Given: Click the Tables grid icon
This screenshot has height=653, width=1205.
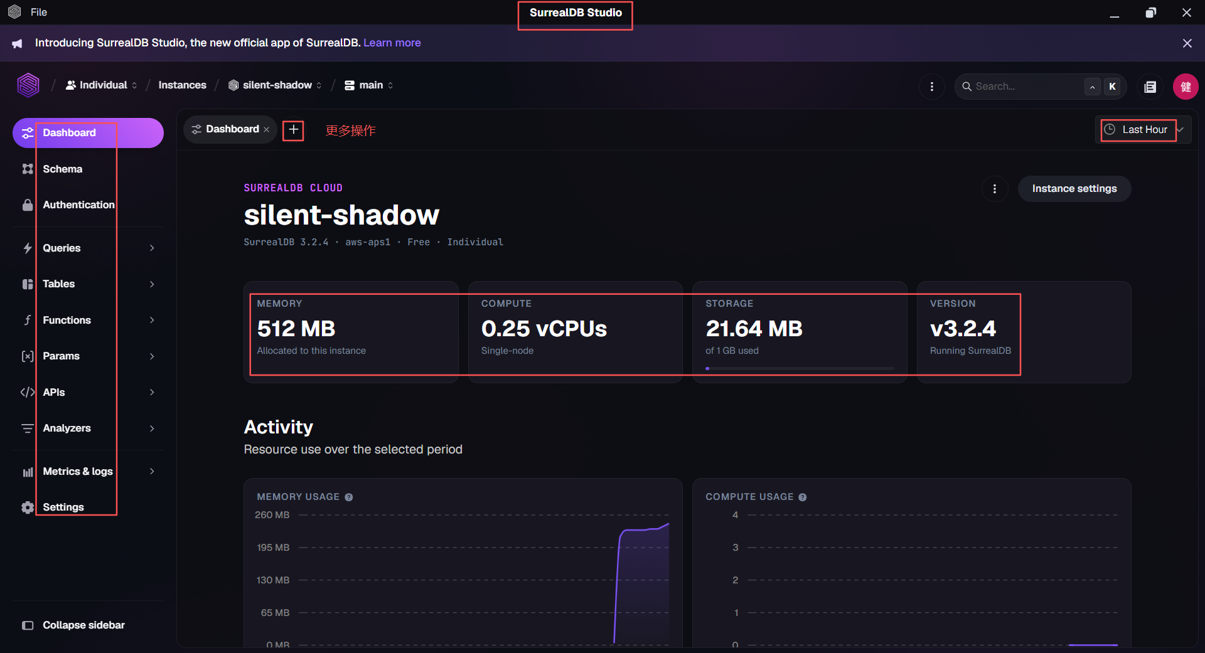Looking at the screenshot, I should (28, 284).
